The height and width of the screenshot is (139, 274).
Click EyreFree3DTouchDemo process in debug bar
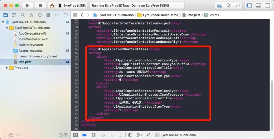(x=176, y=135)
